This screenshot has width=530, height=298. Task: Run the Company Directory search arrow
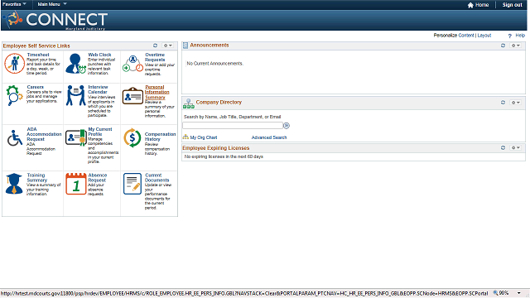pyautogui.click(x=287, y=126)
